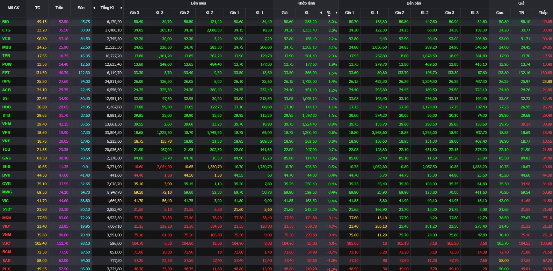The width and height of the screenshot is (553, 271).
Task: Select the FPT ticker
Action: [x=6, y=73]
